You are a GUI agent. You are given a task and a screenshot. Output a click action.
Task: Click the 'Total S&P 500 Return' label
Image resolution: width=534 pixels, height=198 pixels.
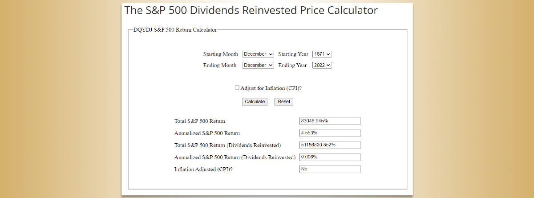(x=200, y=121)
